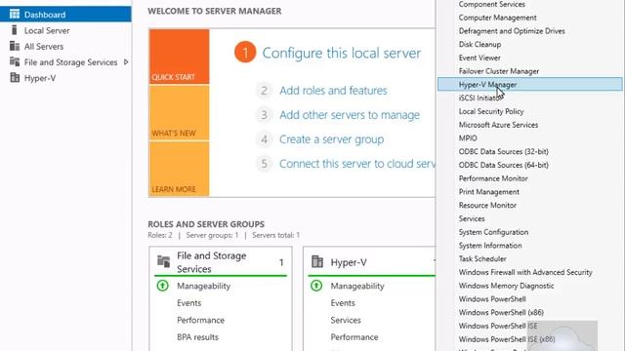This screenshot has width=625, height=351.
Task: Open the Dashboard sidebar item
Action: [x=65, y=15]
